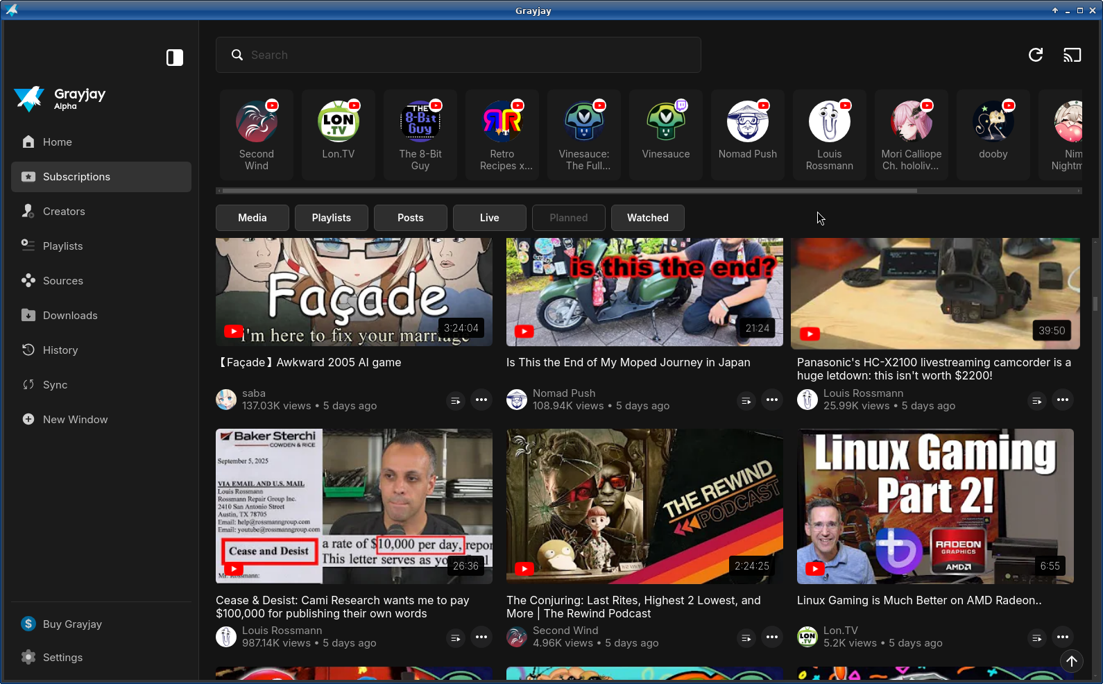Select Subscriptions in the sidebar
This screenshot has width=1103, height=684.
101,177
